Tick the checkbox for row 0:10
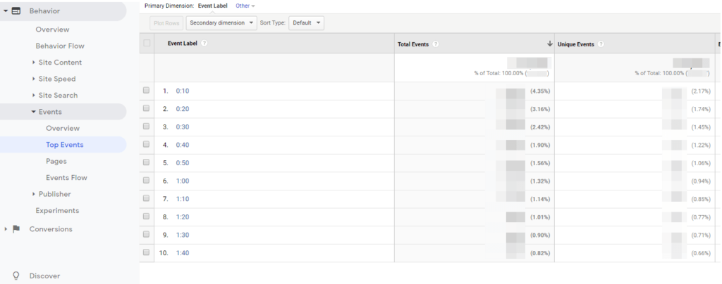The image size is (722, 284). [x=146, y=91]
